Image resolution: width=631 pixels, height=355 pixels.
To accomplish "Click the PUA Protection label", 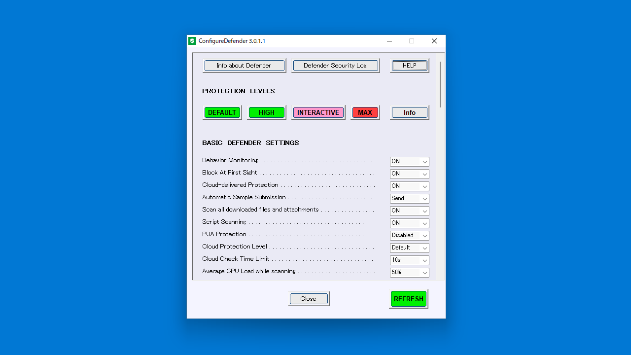I will point(224,234).
